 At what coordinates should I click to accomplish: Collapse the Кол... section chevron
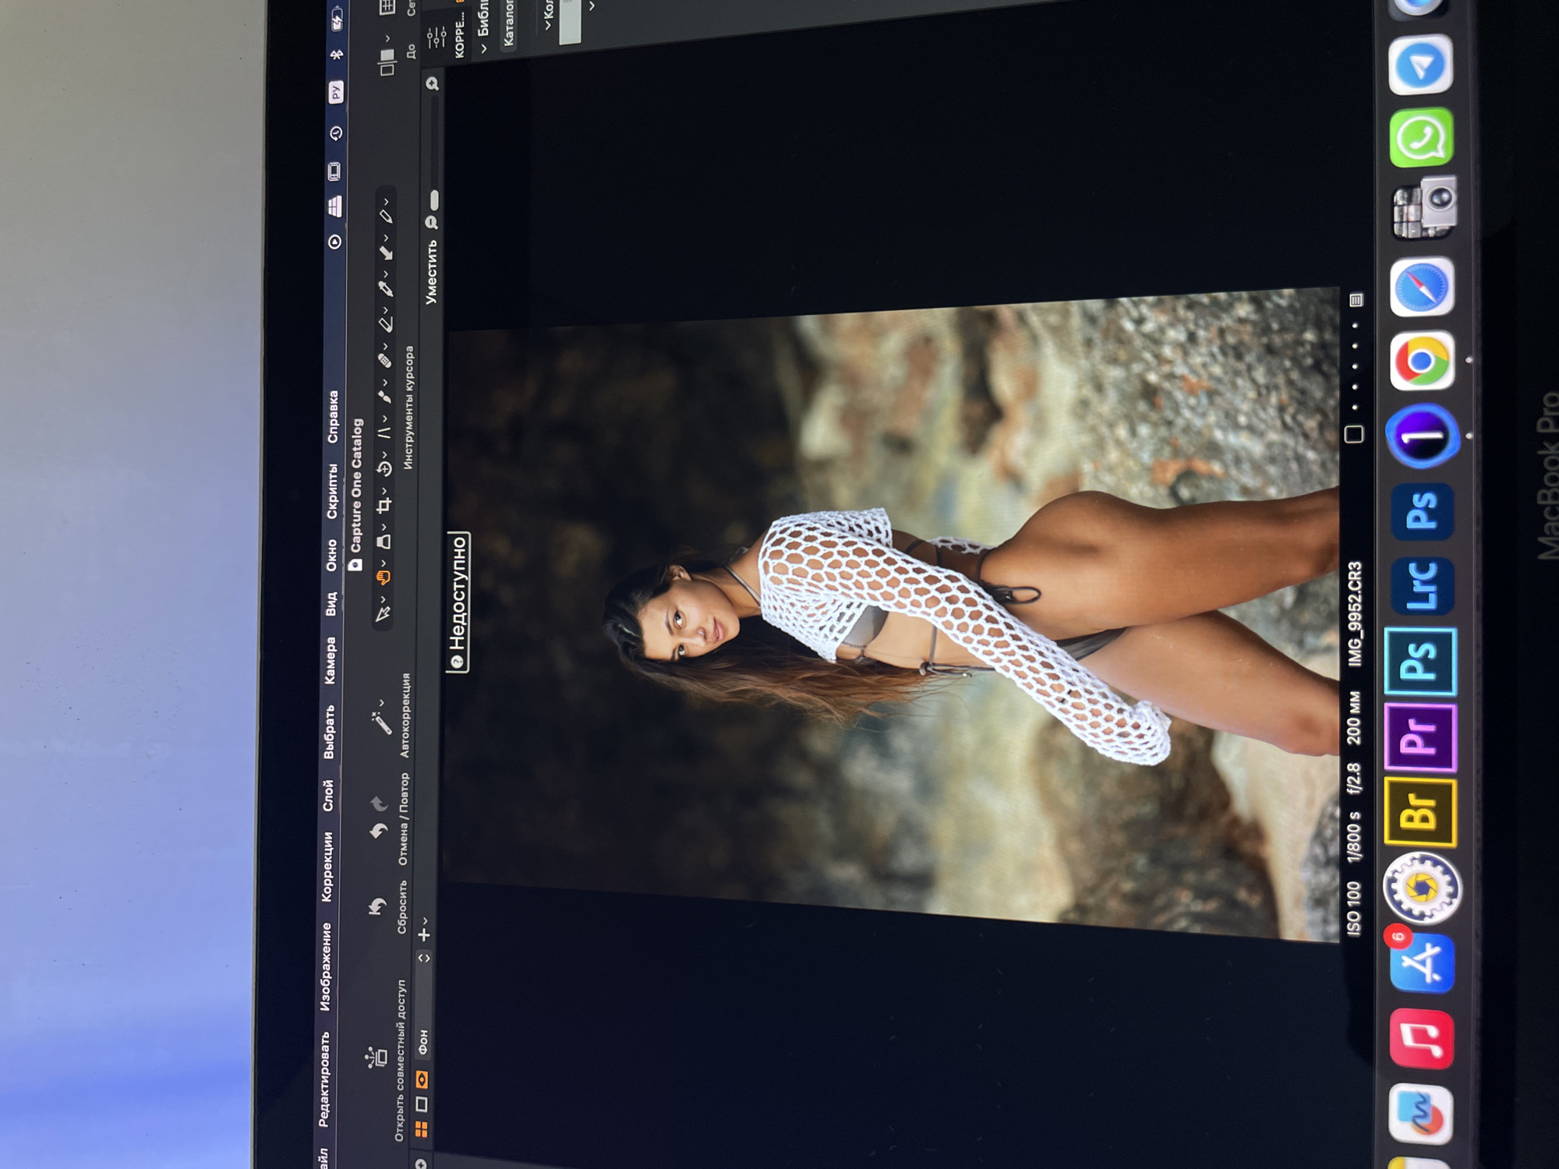[x=548, y=25]
